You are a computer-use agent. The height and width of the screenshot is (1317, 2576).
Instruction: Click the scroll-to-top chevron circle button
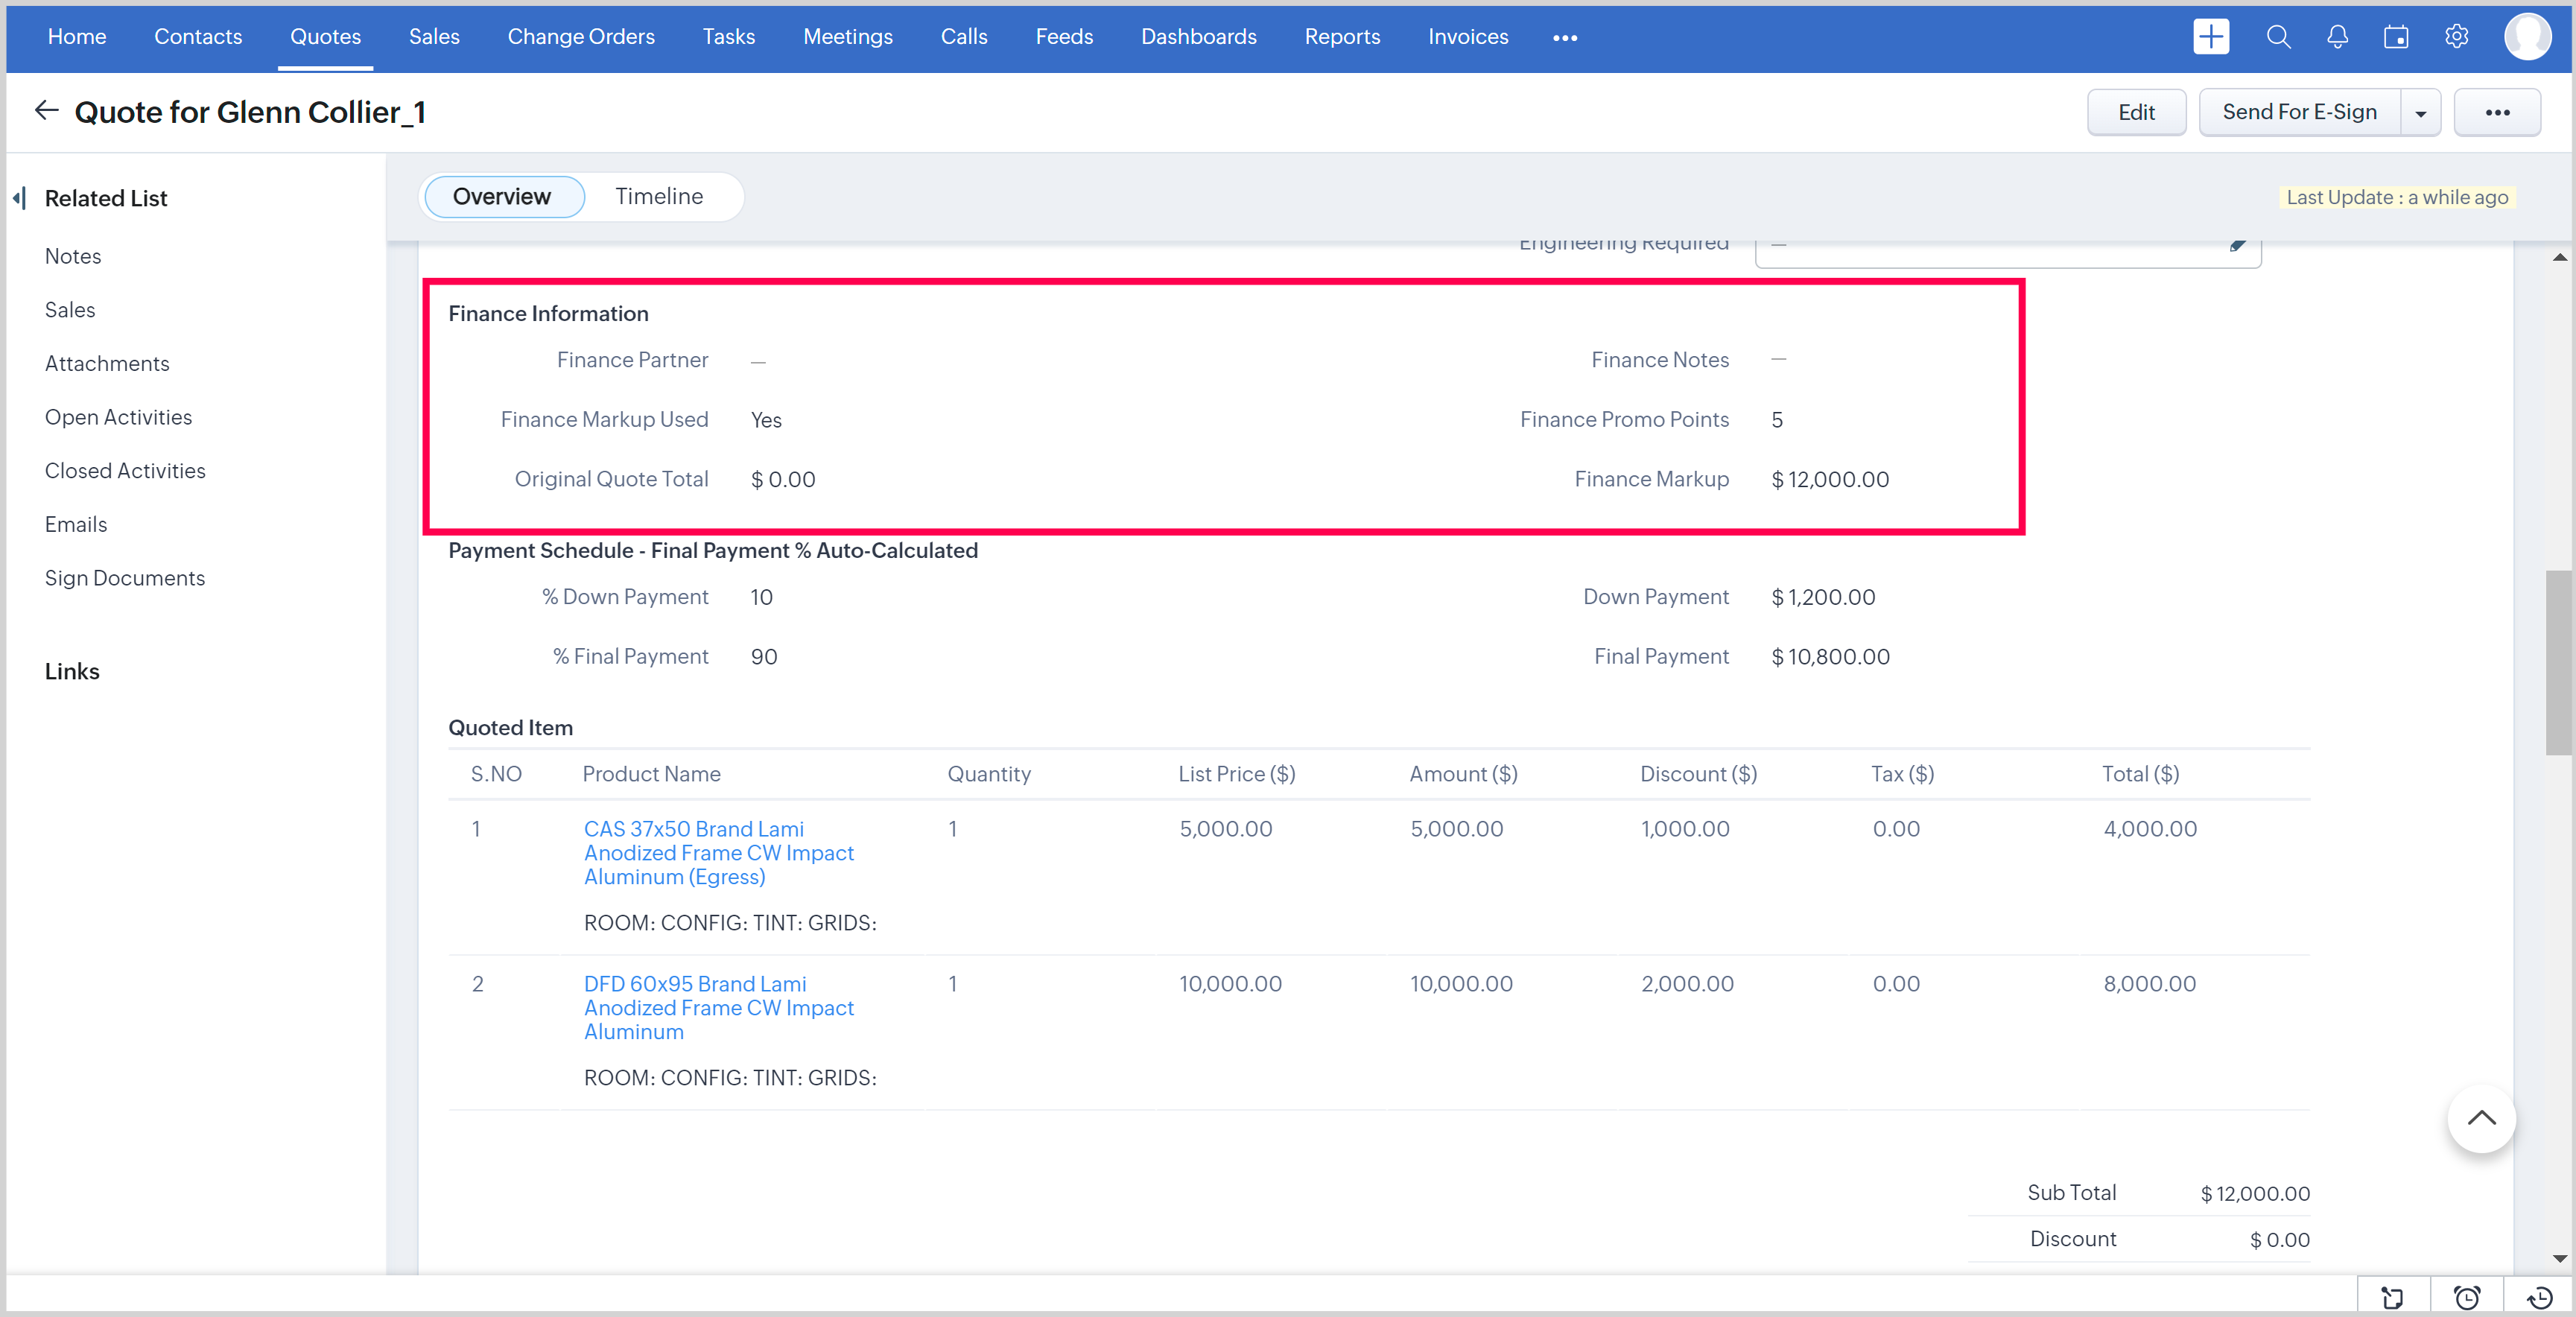(x=2481, y=1118)
